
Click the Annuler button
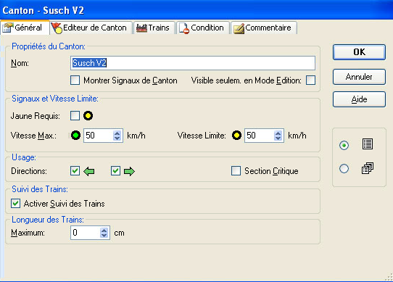click(x=359, y=77)
